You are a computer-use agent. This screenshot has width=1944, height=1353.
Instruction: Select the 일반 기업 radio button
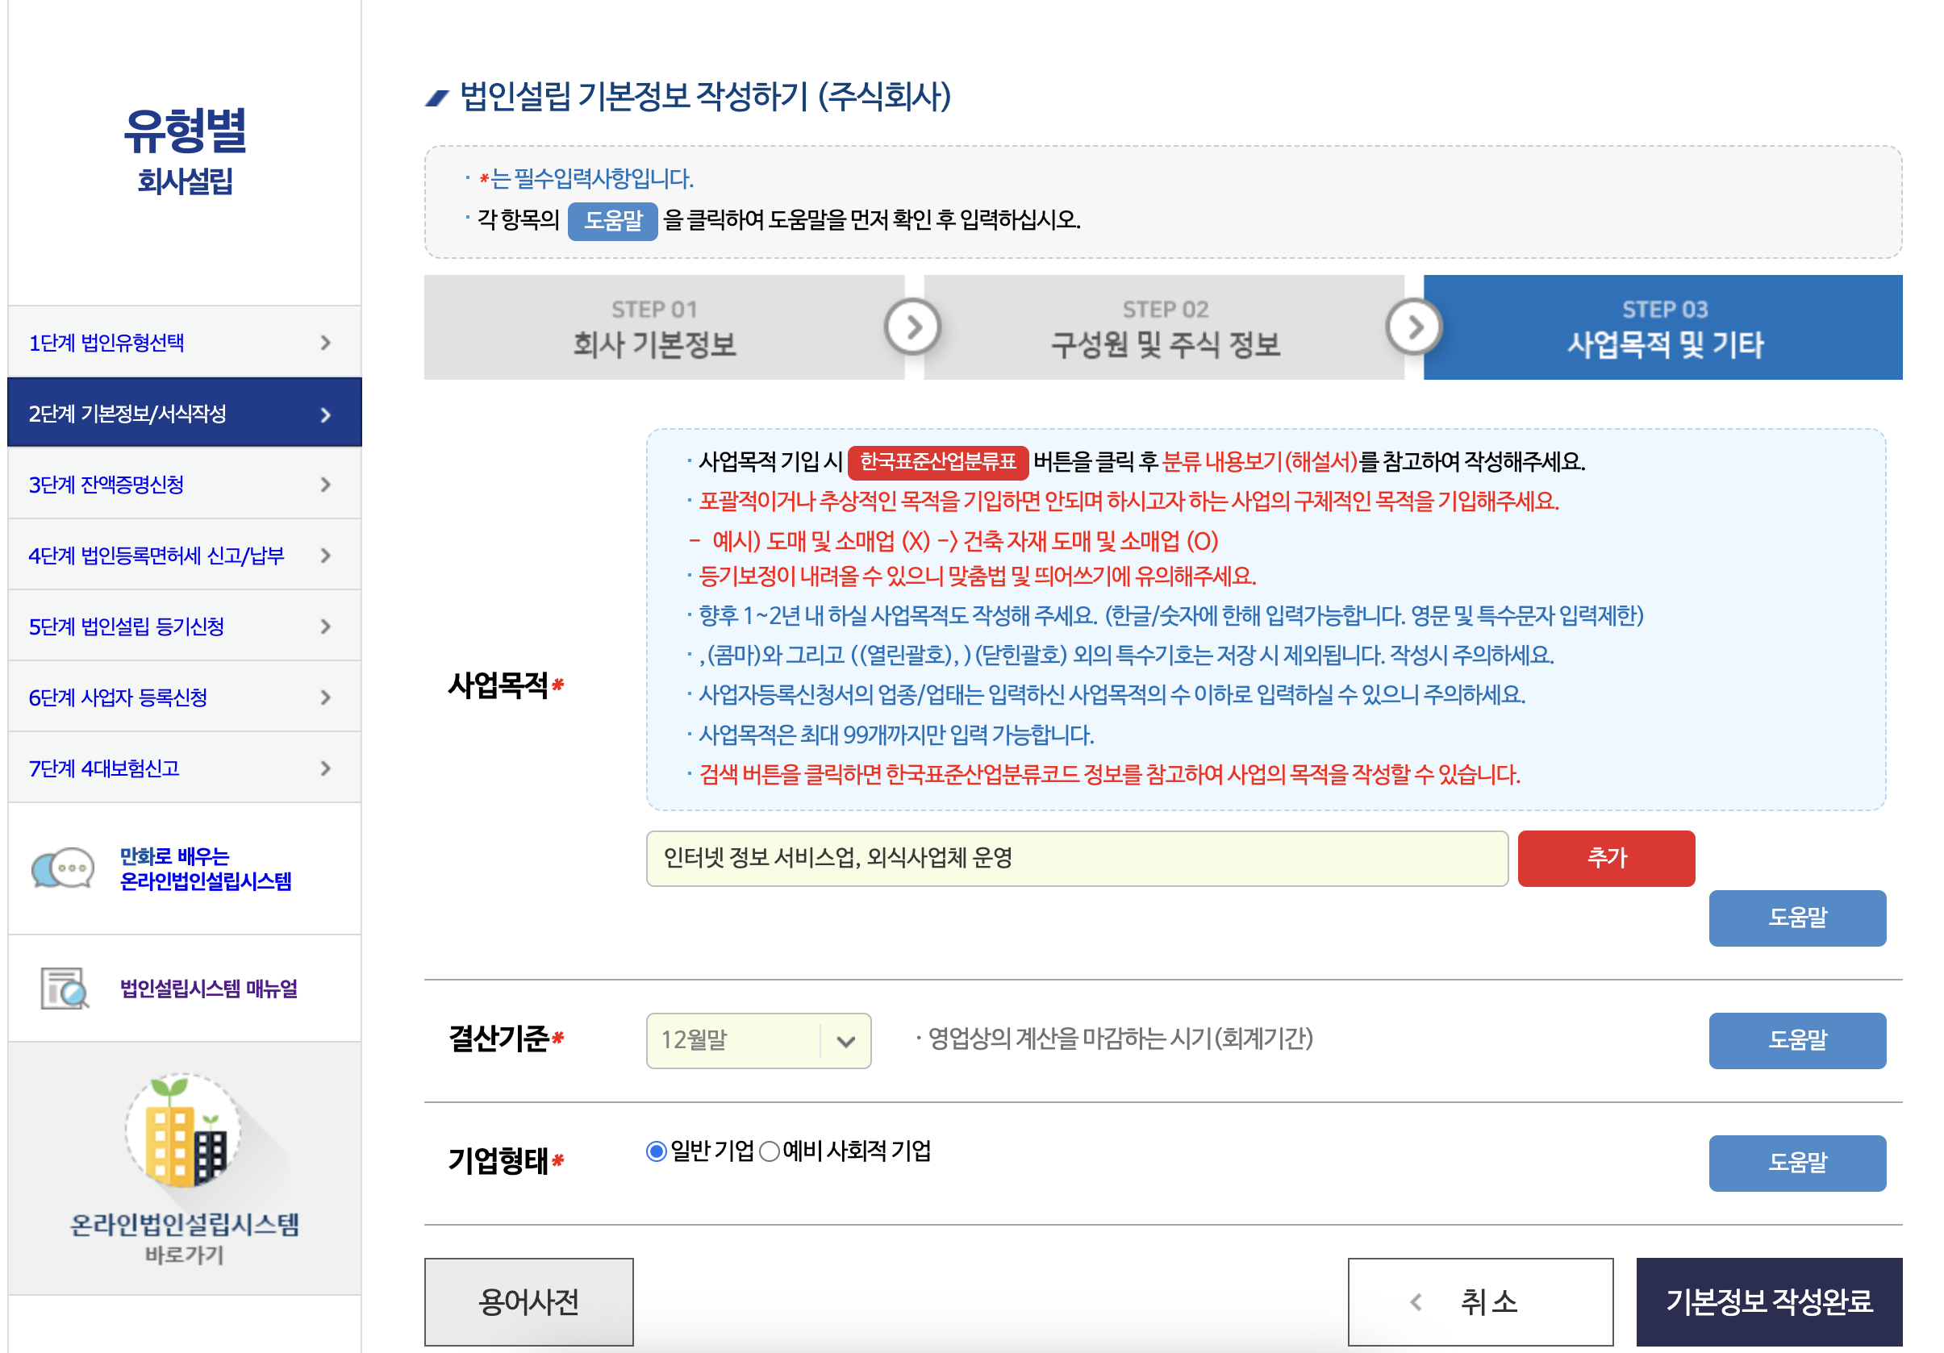coord(656,1151)
